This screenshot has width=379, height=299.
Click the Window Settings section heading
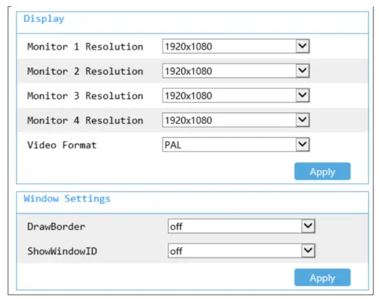pyautogui.click(x=67, y=198)
